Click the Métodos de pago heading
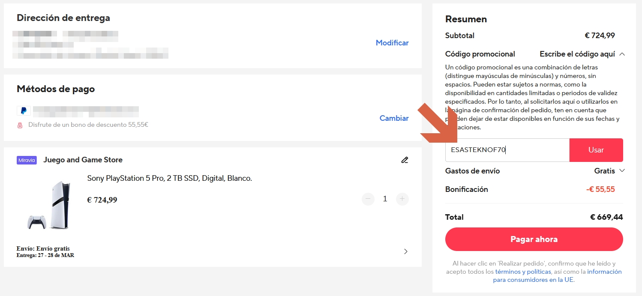Screen dimensions: 642x296 click(56, 89)
